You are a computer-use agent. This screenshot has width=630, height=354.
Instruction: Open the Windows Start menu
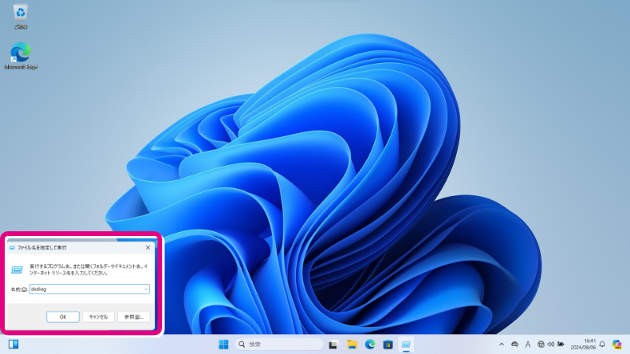coord(223,345)
